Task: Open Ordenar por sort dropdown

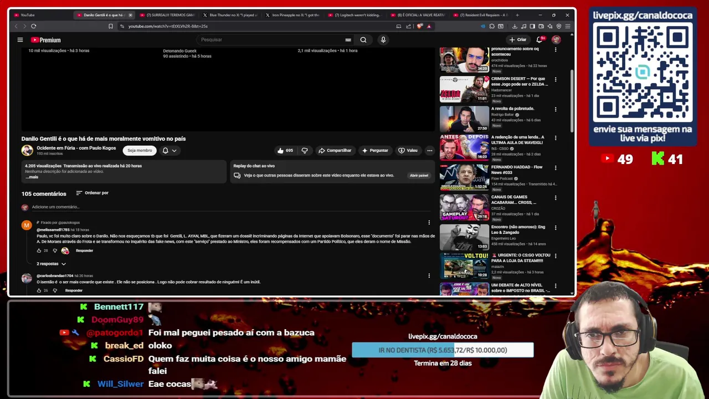Action: (x=92, y=193)
